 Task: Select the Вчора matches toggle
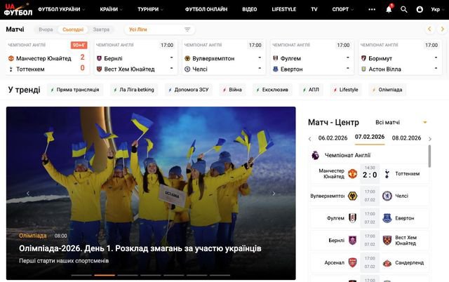tap(46, 29)
